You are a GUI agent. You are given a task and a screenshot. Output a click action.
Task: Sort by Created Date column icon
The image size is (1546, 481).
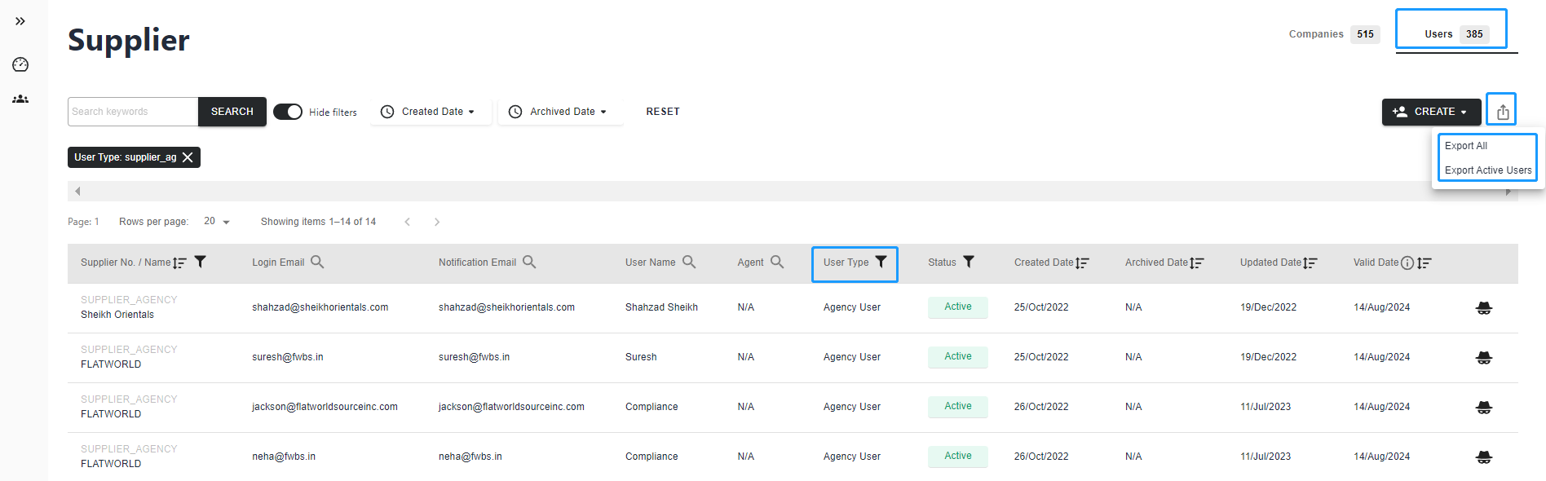point(1082,263)
